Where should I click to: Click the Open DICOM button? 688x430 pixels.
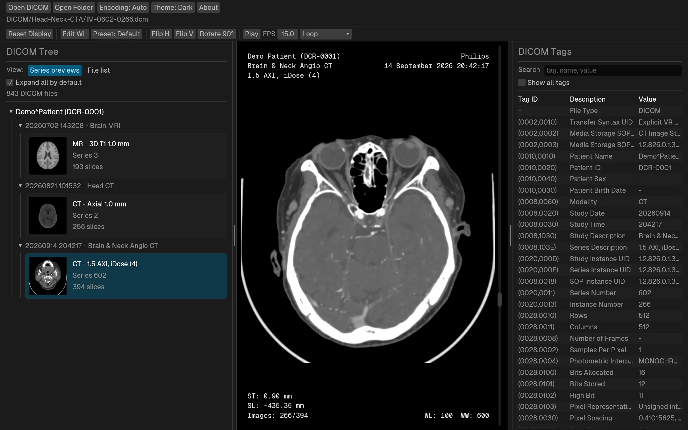[28, 7]
